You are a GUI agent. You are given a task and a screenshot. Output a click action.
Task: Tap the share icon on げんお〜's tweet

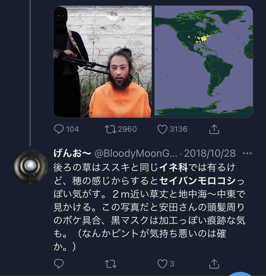point(214,264)
